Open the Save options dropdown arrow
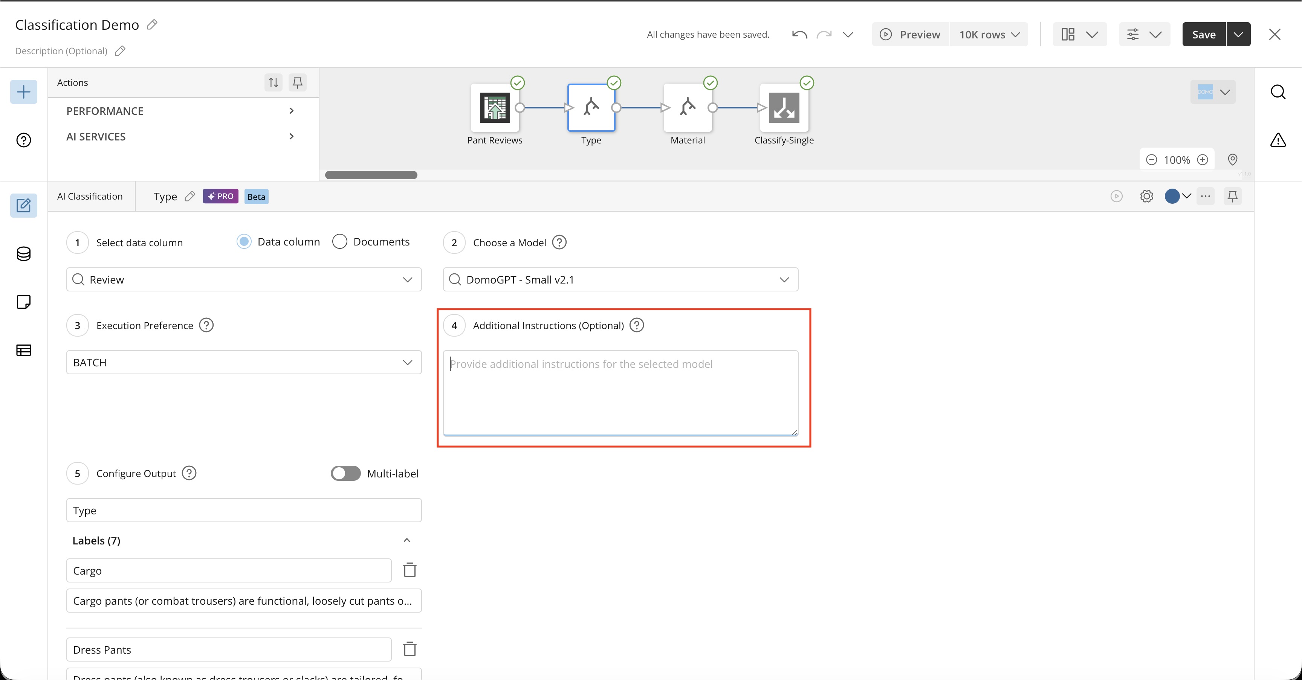Image resolution: width=1302 pixels, height=680 pixels. (x=1238, y=34)
